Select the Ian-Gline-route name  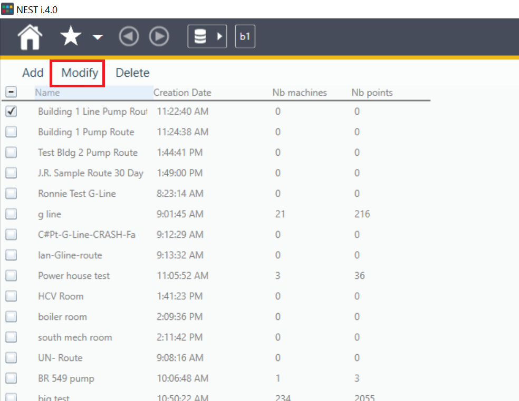pos(70,255)
